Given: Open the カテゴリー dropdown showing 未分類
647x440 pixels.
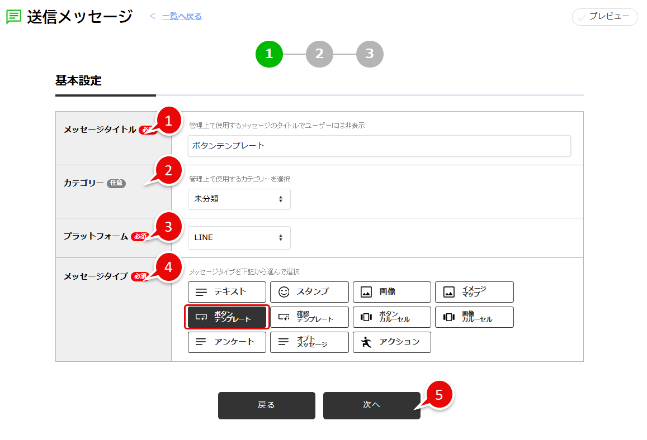Looking at the screenshot, I should coord(239,199).
